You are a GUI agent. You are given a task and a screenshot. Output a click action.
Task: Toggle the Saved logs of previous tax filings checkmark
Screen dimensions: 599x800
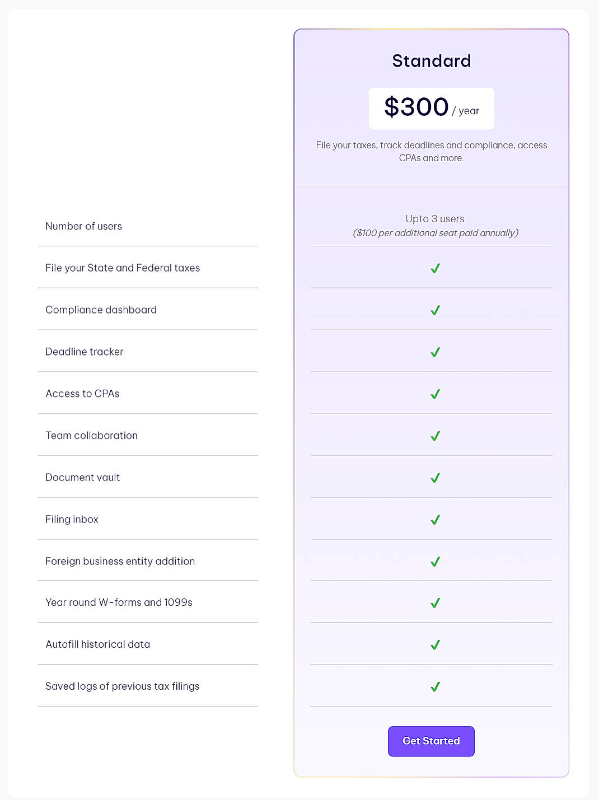(434, 687)
